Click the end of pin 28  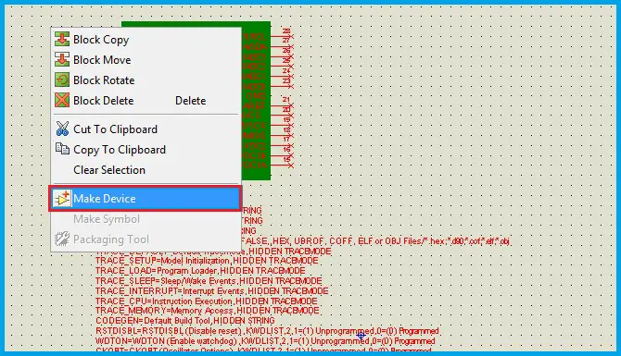pyautogui.click(x=291, y=36)
